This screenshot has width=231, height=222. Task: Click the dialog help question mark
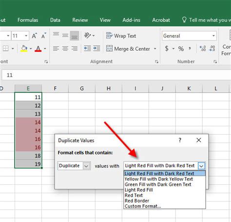coord(180,140)
